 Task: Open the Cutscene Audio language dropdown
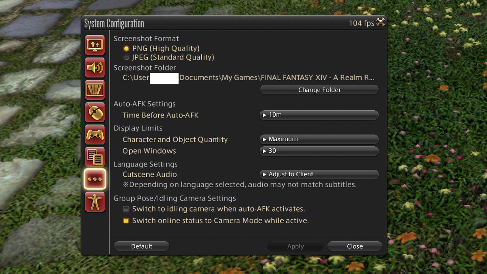319,174
